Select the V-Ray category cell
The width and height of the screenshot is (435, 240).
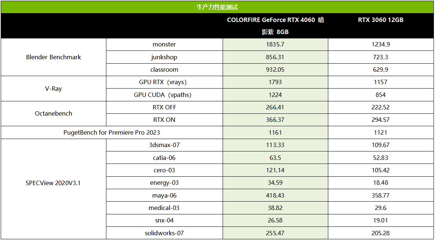click(x=54, y=89)
